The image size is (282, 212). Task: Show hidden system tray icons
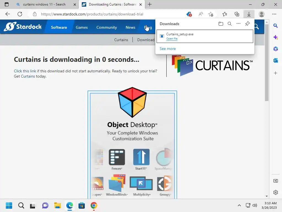click(239, 205)
